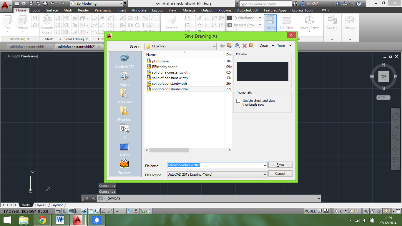Expand the File name dropdown arrow
Screen dimensions: 402x226
[x=265, y=165]
